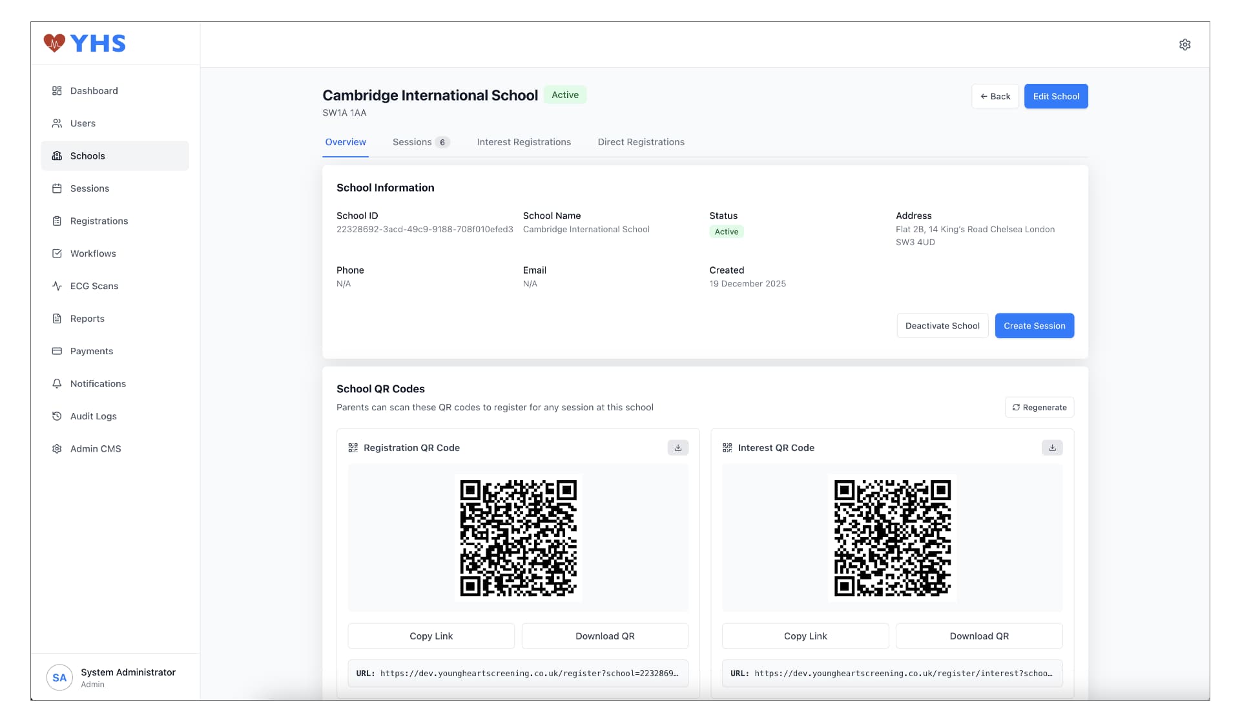Open Users in the sidebar
The image size is (1240, 722).
tap(115, 123)
